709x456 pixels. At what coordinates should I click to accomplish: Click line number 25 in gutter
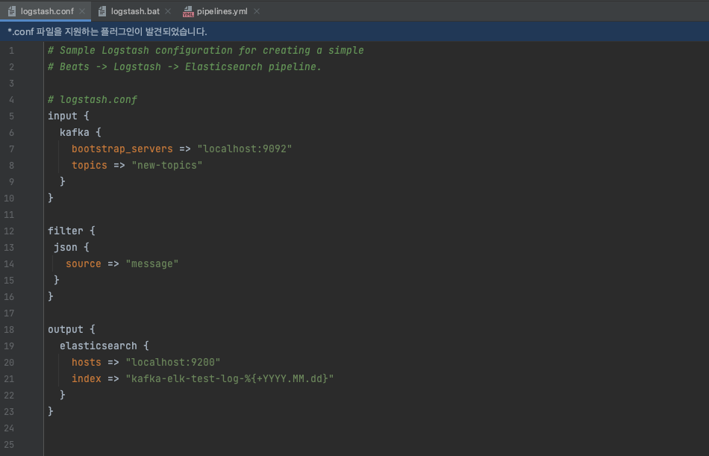point(9,445)
